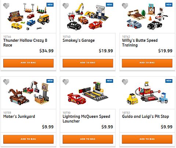The image size is (176, 148).
Task: Click the NEW badge on Mater's Junkyard
Action: point(50,81)
